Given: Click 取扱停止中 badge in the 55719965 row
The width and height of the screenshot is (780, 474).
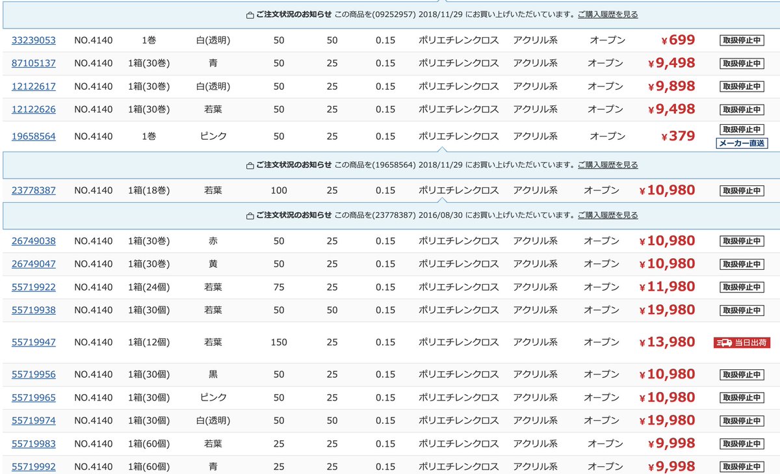Looking at the screenshot, I should (742, 397).
